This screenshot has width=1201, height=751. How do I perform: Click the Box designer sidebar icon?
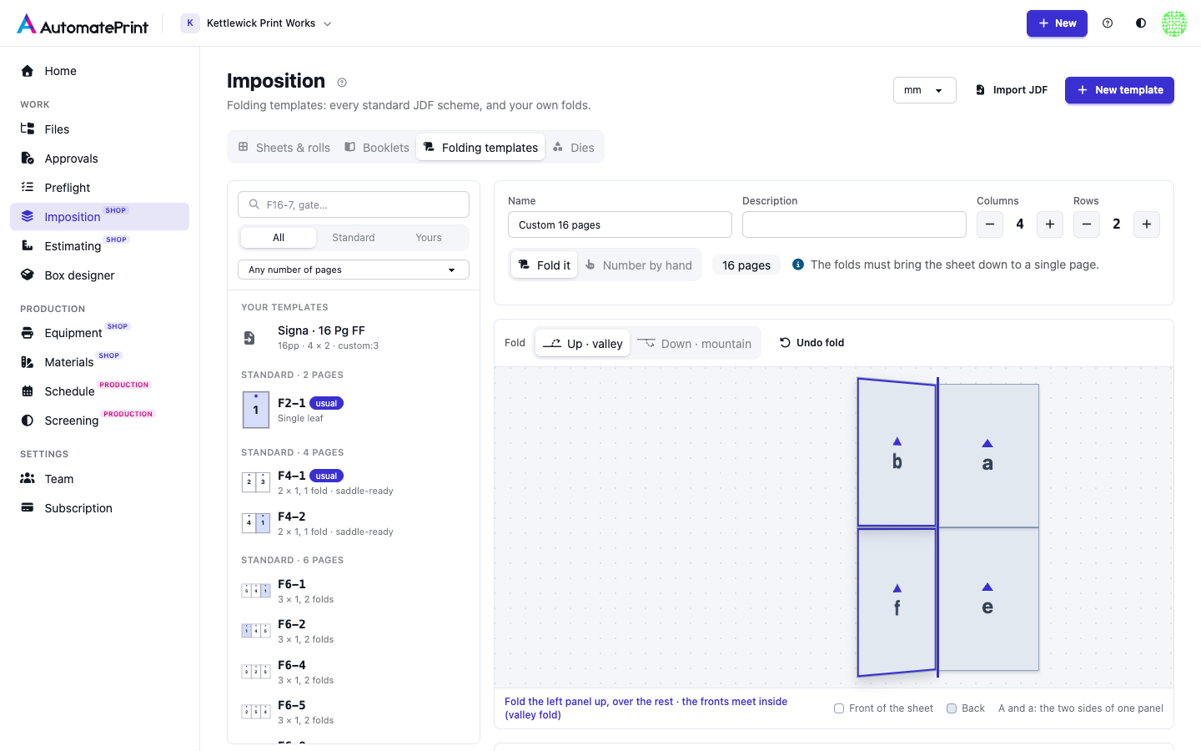click(x=28, y=275)
